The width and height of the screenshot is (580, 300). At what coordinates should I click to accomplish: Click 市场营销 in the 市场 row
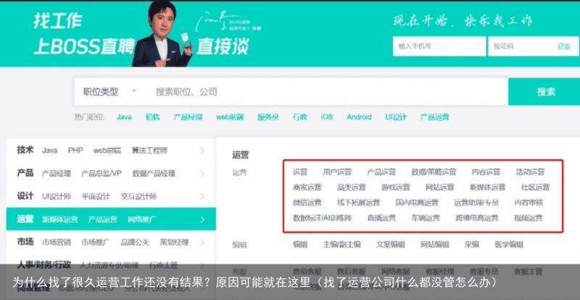click(x=57, y=242)
